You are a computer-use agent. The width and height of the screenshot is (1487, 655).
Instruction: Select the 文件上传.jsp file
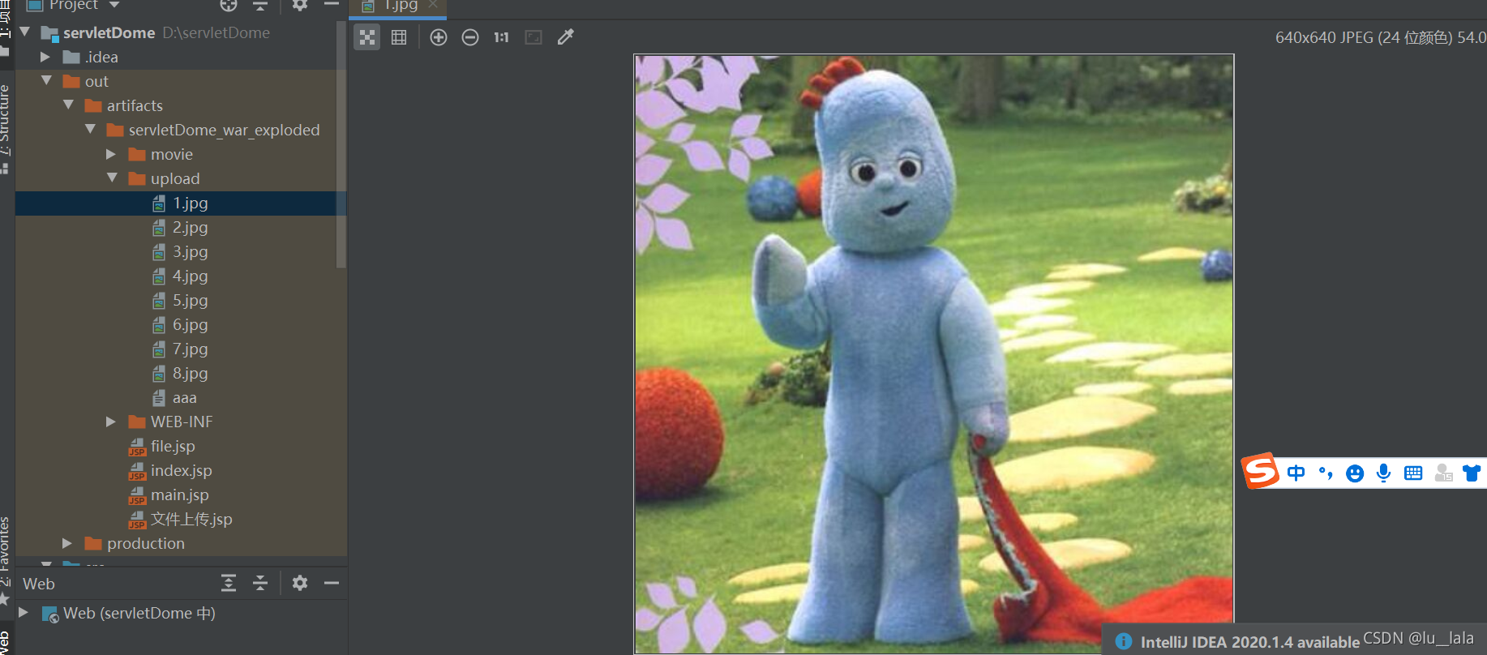coord(191,520)
